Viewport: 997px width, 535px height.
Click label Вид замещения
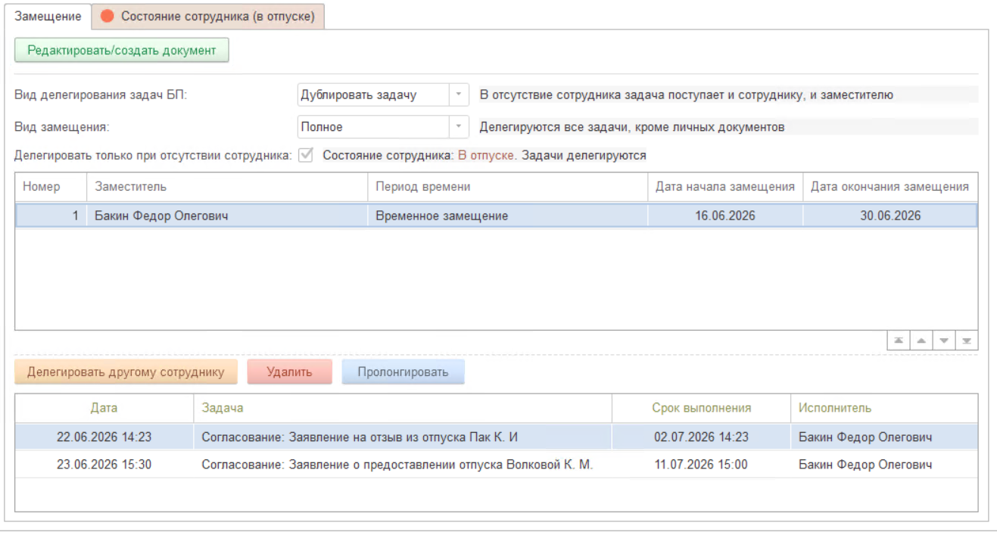[x=63, y=127]
